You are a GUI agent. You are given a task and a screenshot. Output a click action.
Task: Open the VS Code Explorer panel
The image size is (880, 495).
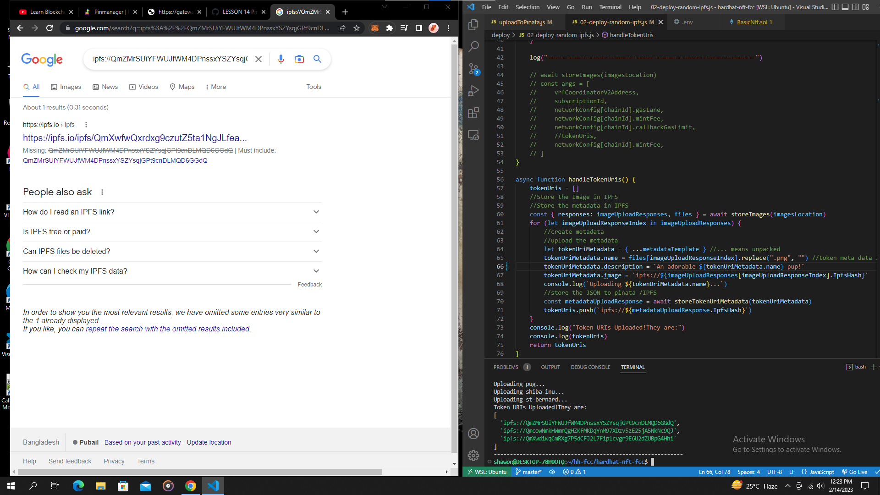[473, 24]
